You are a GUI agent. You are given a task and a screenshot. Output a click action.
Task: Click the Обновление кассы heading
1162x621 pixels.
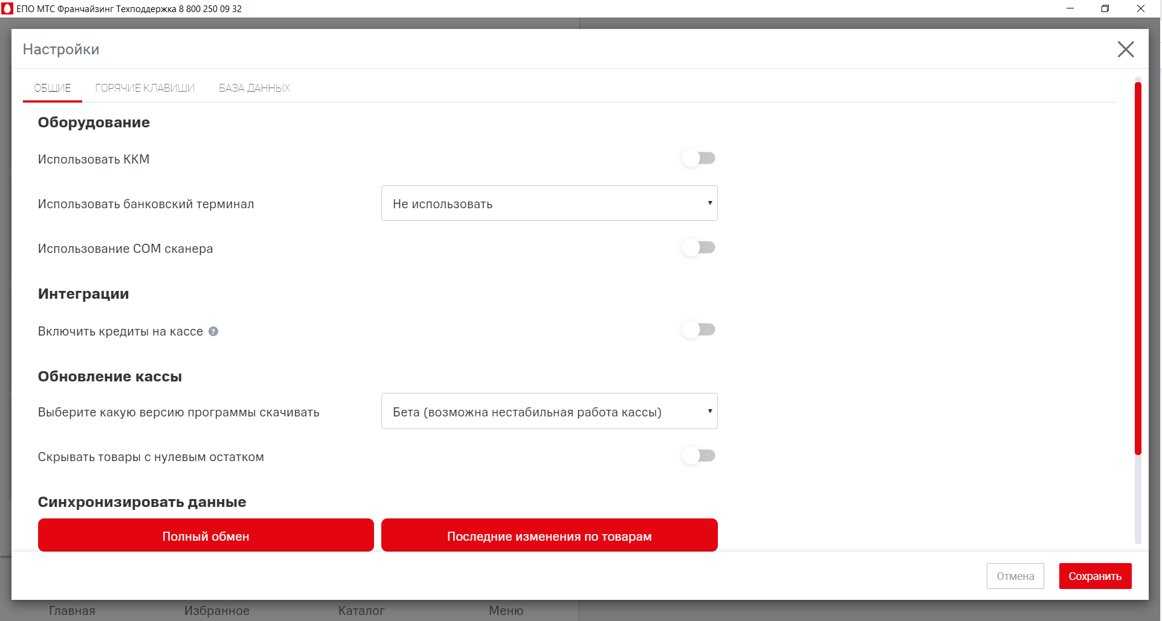click(110, 377)
